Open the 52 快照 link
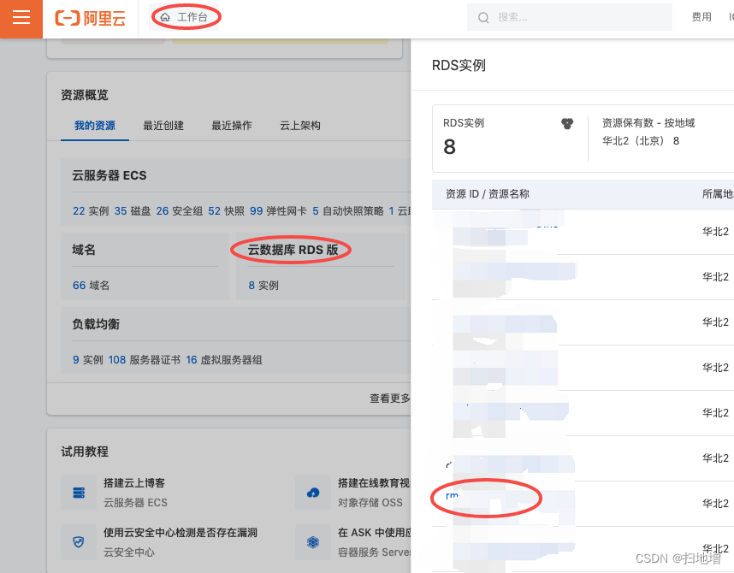 [x=226, y=211]
